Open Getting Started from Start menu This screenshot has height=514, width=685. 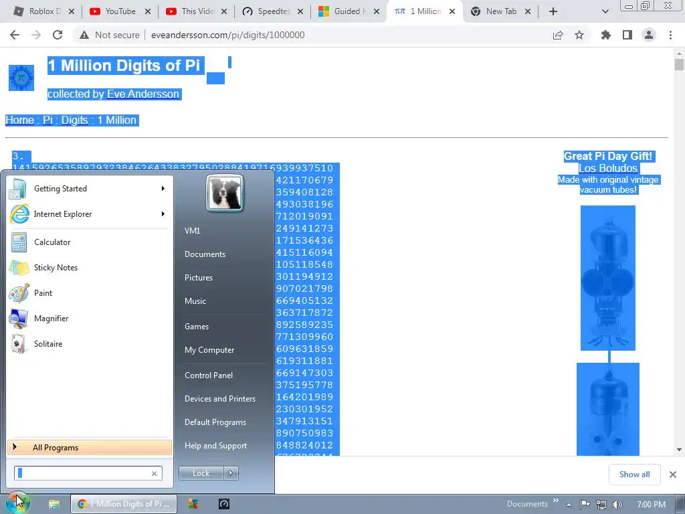60,188
